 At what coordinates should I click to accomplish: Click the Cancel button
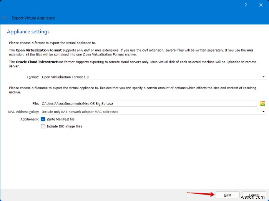[254, 195]
